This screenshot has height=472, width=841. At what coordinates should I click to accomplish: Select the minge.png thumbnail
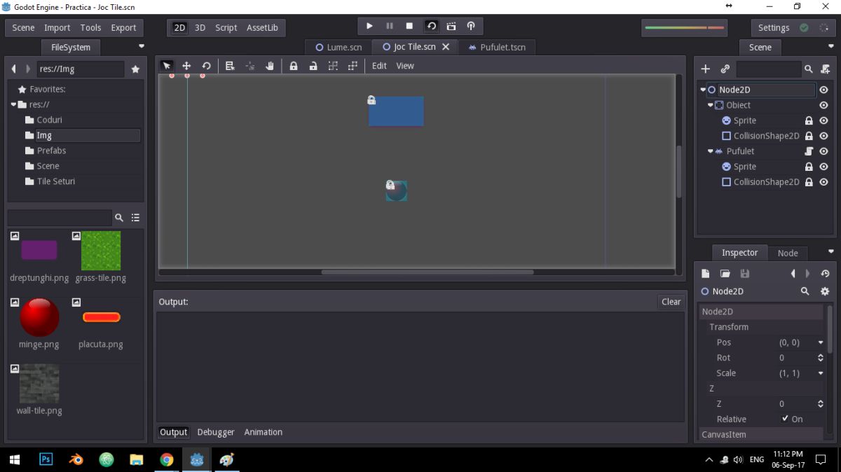click(39, 317)
